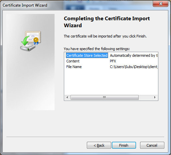The width and height of the screenshot is (171, 155).
Task: Click the scrollbar track right of the thumb
Action: [145, 97]
